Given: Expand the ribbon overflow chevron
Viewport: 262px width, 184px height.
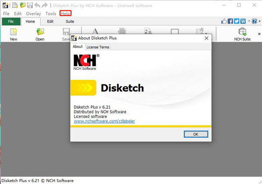Looking at the screenshot, I should pyautogui.click(x=259, y=34).
